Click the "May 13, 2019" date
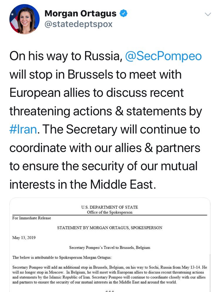Viewport: 220px width, 292px height. pyautogui.click(x=24, y=238)
